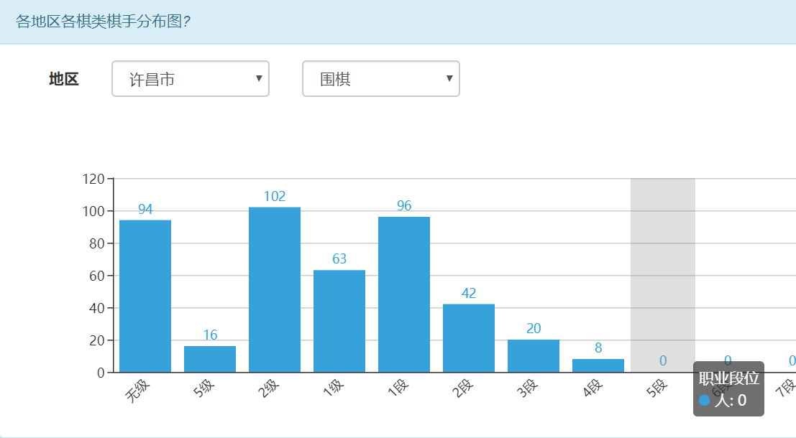Open the 许昌市 region dropdown
Viewport: 796px width, 438px height.
tap(190, 79)
